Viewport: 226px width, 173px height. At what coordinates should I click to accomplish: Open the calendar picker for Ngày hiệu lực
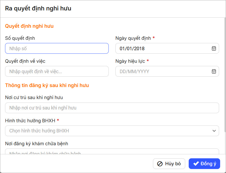point(213,71)
